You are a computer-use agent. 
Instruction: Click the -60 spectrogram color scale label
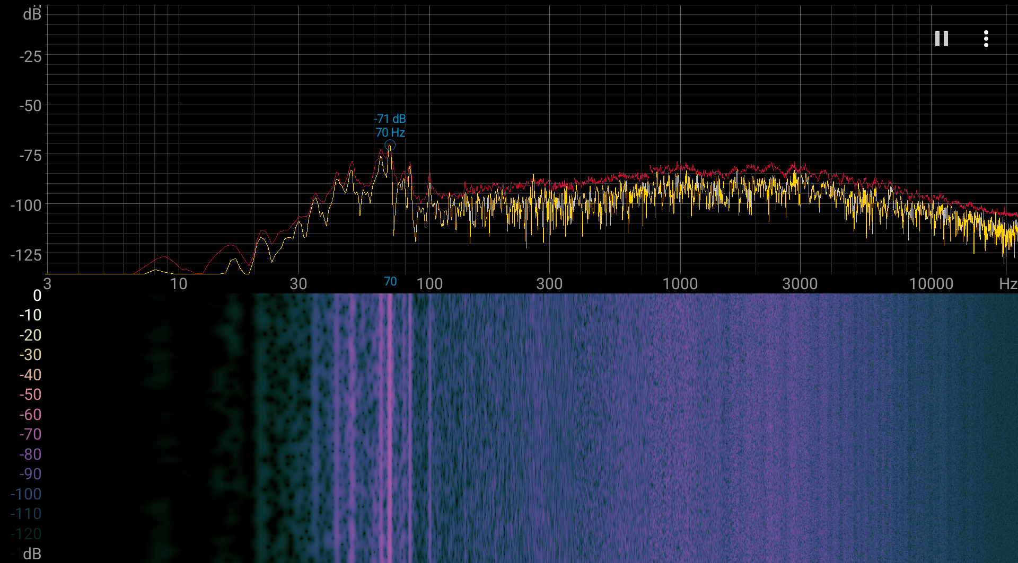(x=30, y=415)
